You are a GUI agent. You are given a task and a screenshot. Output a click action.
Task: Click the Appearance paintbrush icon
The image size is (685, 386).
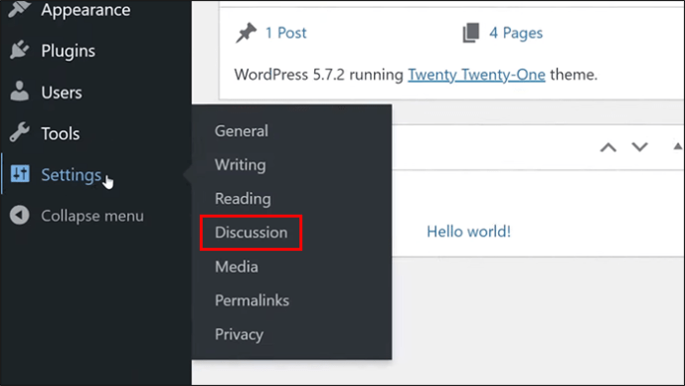tap(19, 8)
